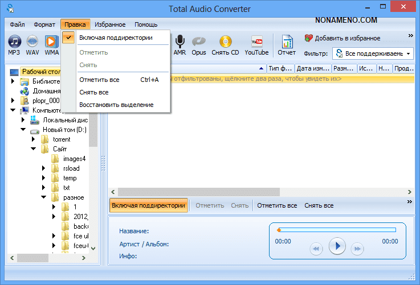Click the Opus format icon

(x=199, y=44)
